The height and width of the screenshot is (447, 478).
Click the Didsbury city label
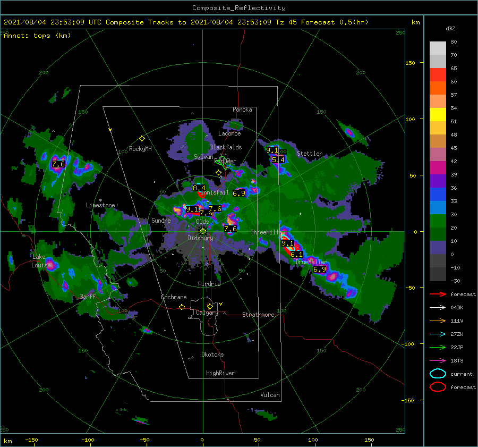point(200,238)
